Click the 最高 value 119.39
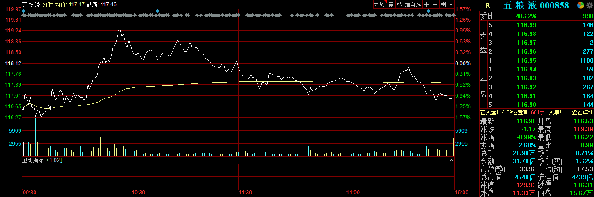 (583, 129)
